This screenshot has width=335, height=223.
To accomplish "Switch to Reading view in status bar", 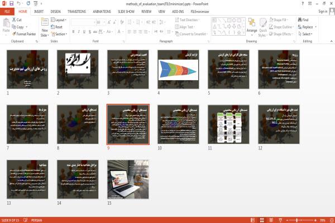I will (271, 220).
